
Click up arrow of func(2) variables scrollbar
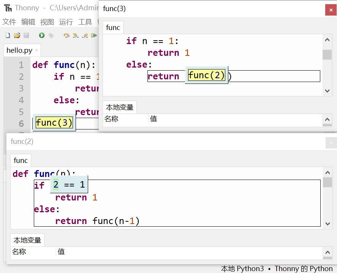tap(328, 252)
